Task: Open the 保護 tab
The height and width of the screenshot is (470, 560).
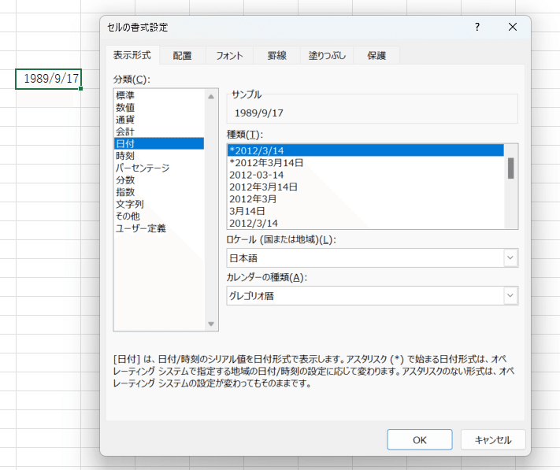Action: pos(376,56)
